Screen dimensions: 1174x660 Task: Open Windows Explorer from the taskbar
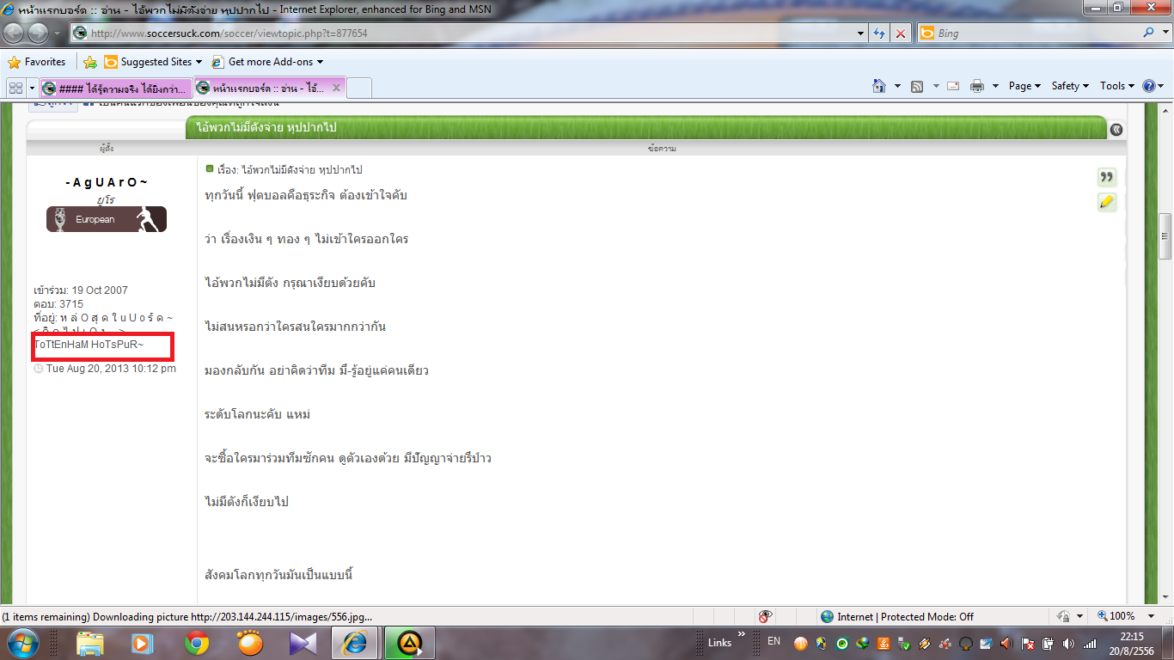(90, 643)
